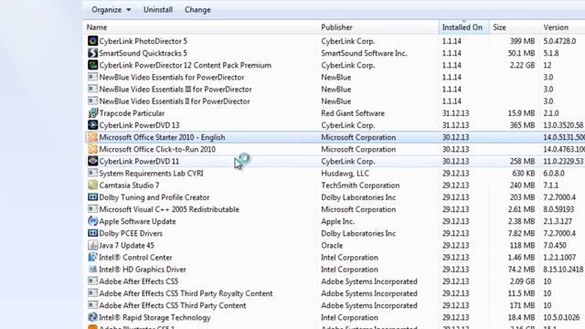Click the Uninstall toolbar button
This screenshot has height=329, width=585.
click(158, 10)
